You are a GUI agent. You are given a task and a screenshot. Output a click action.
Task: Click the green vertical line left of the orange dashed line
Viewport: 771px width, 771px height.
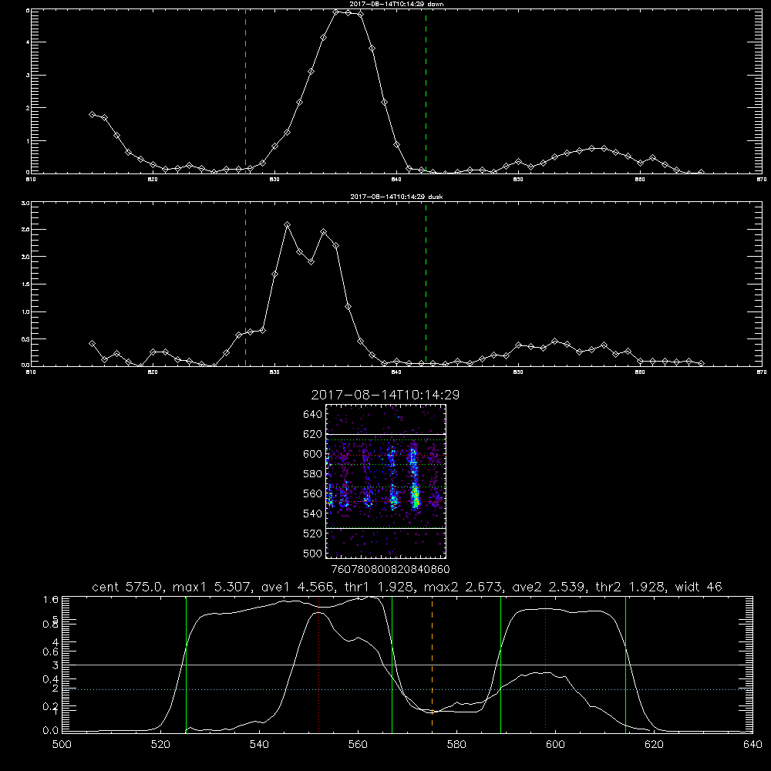[392, 664]
